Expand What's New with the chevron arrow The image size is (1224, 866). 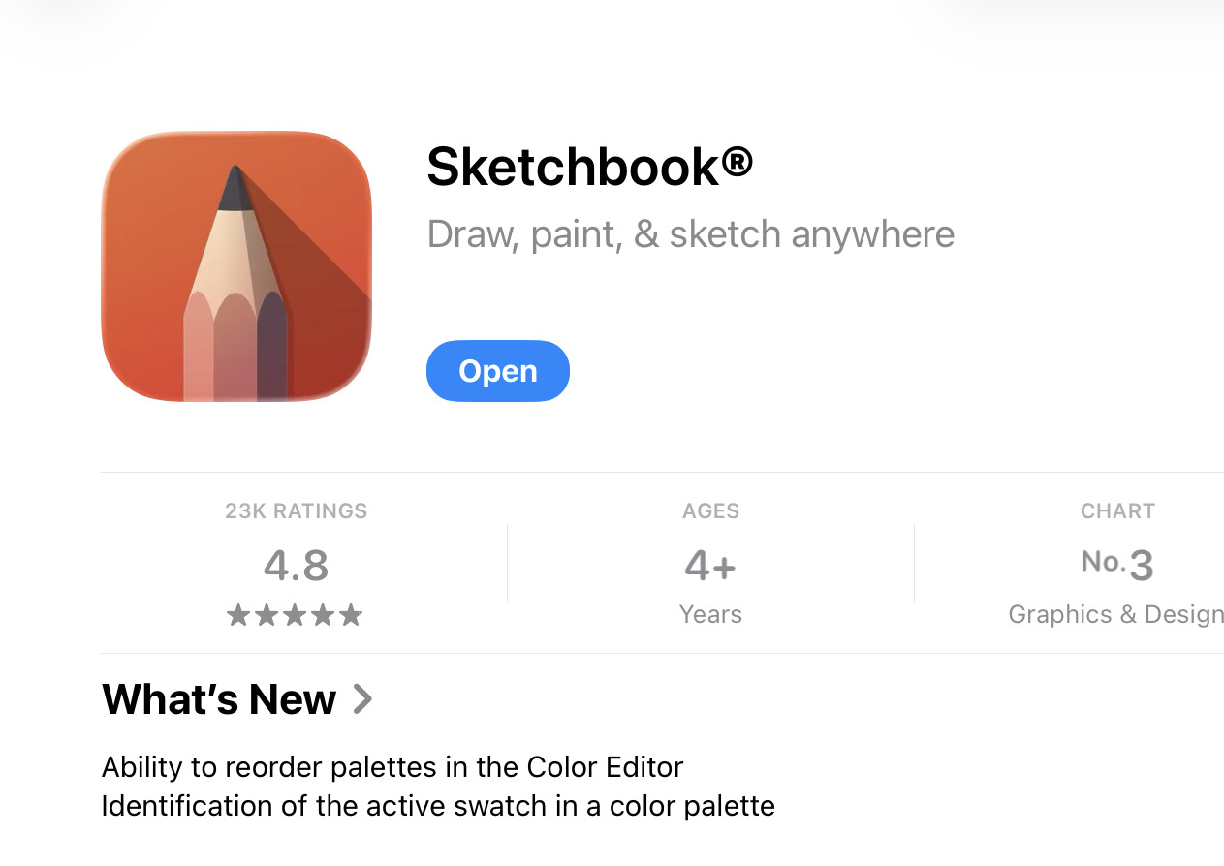point(362,699)
